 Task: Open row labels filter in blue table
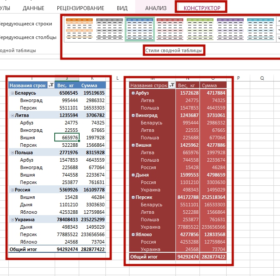pyautogui.click(x=51, y=85)
